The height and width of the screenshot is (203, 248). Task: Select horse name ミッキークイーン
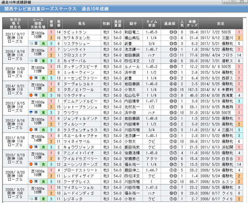[79, 73]
